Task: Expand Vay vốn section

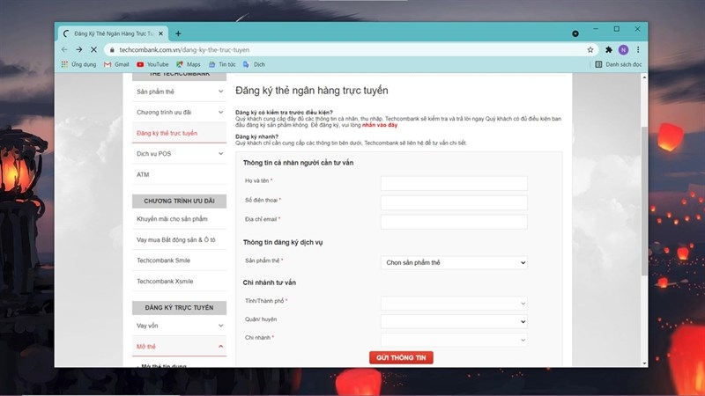Action: click(180, 326)
